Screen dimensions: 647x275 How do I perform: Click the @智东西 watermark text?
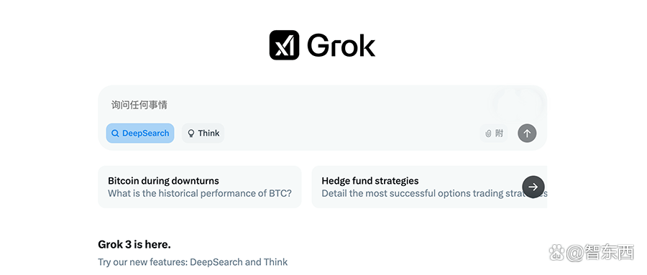pos(600,252)
